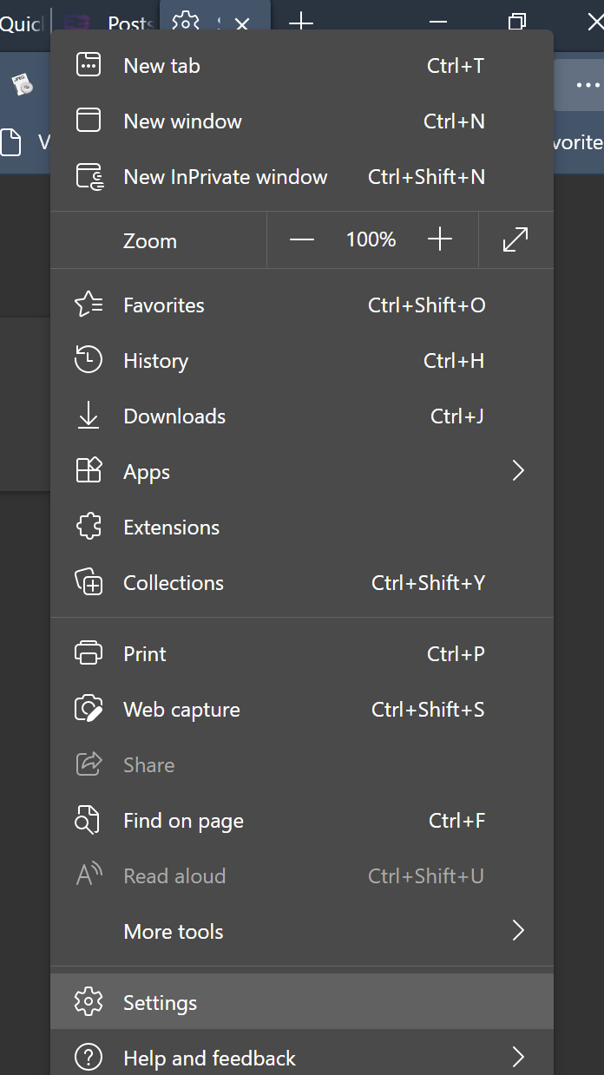Open the Downloads menu entry
The height and width of the screenshot is (1075, 604).
pos(302,416)
